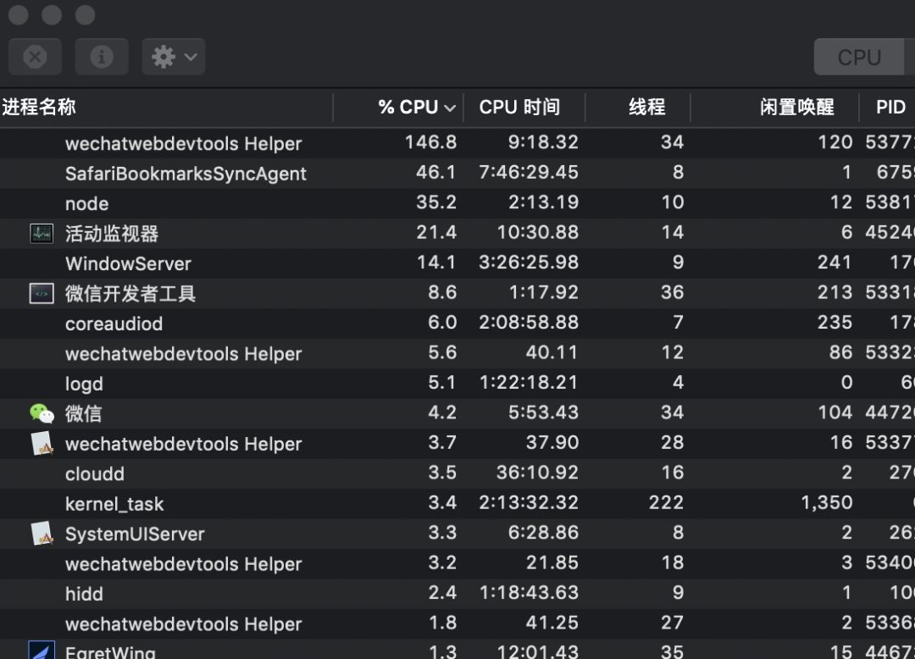The image size is (915, 659).
Task: Click the 35.2 CPU percentage for node
Action: pyautogui.click(x=436, y=202)
